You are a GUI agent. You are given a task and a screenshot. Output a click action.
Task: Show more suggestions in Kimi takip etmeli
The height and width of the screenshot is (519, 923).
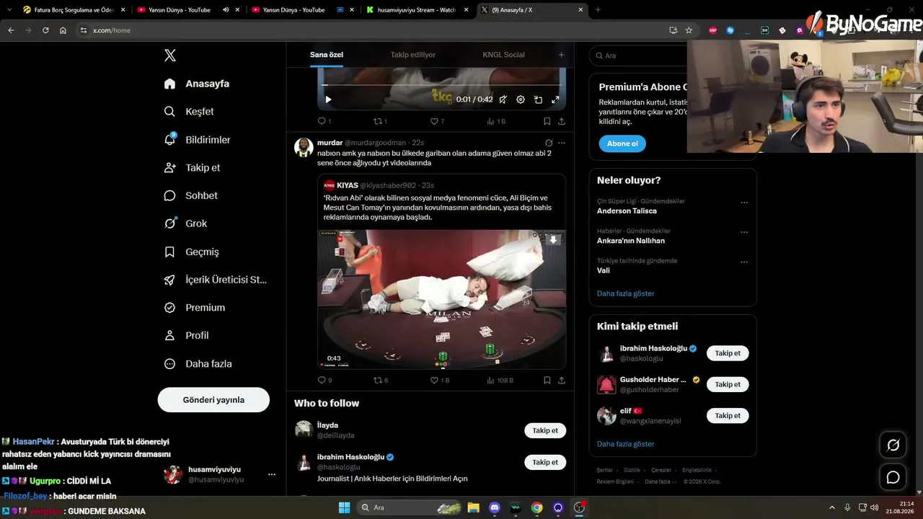point(625,444)
